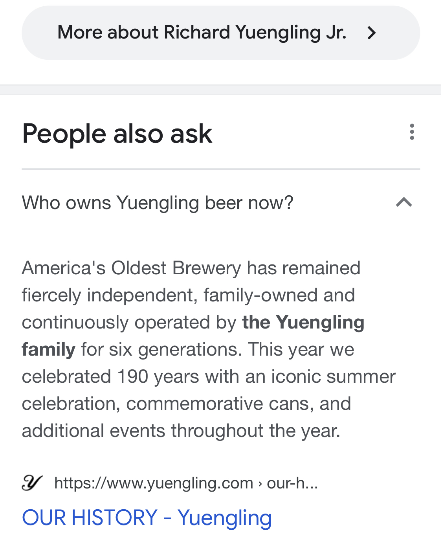The width and height of the screenshot is (442, 547).
Task: Click the 'our-h...' breadcrumb path segment
Action: pyautogui.click(x=292, y=483)
